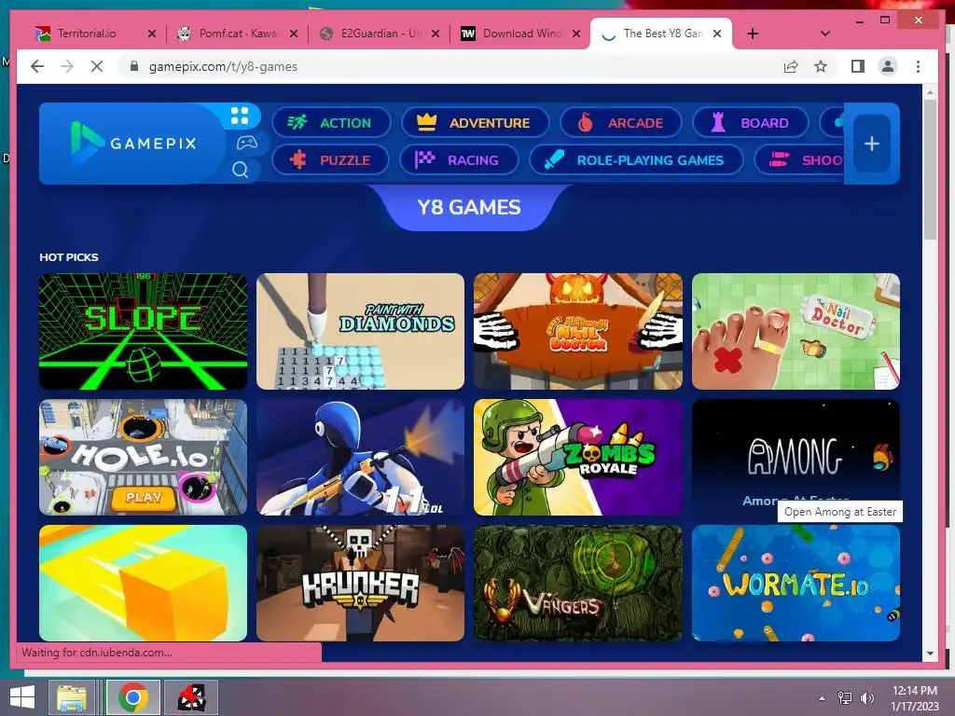Click the scrollbar up arrow
The height and width of the screenshot is (716, 955).
coord(930,92)
